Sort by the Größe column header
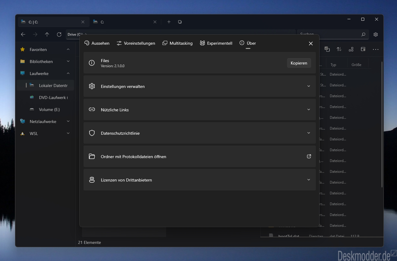 pyautogui.click(x=356, y=65)
